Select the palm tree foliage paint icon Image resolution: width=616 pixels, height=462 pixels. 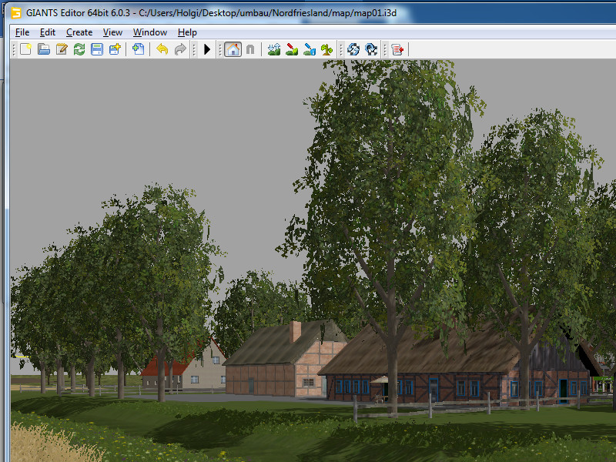pyautogui.click(x=327, y=49)
